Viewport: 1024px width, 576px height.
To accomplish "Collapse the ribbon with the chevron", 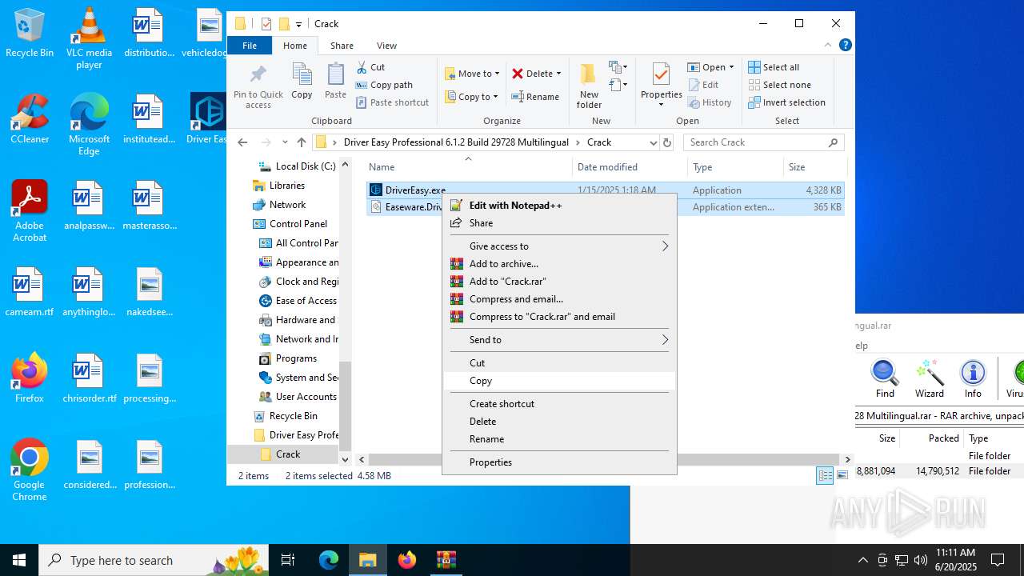I will click(x=828, y=45).
